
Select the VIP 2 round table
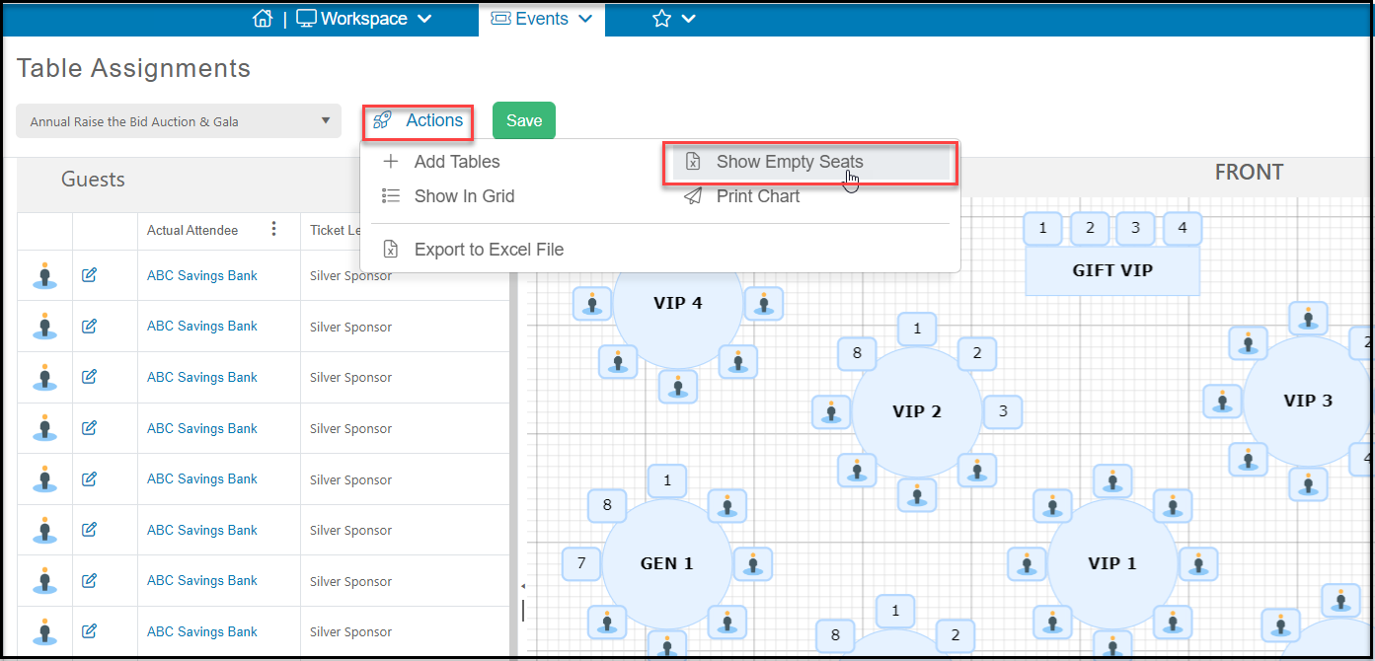917,411
